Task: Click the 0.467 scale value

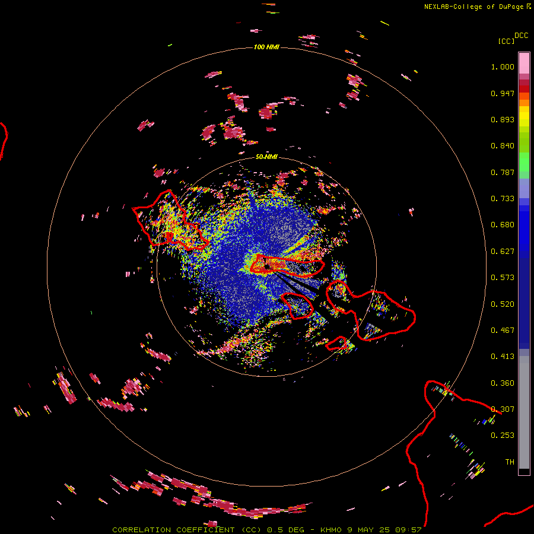Action: (503, 330)
